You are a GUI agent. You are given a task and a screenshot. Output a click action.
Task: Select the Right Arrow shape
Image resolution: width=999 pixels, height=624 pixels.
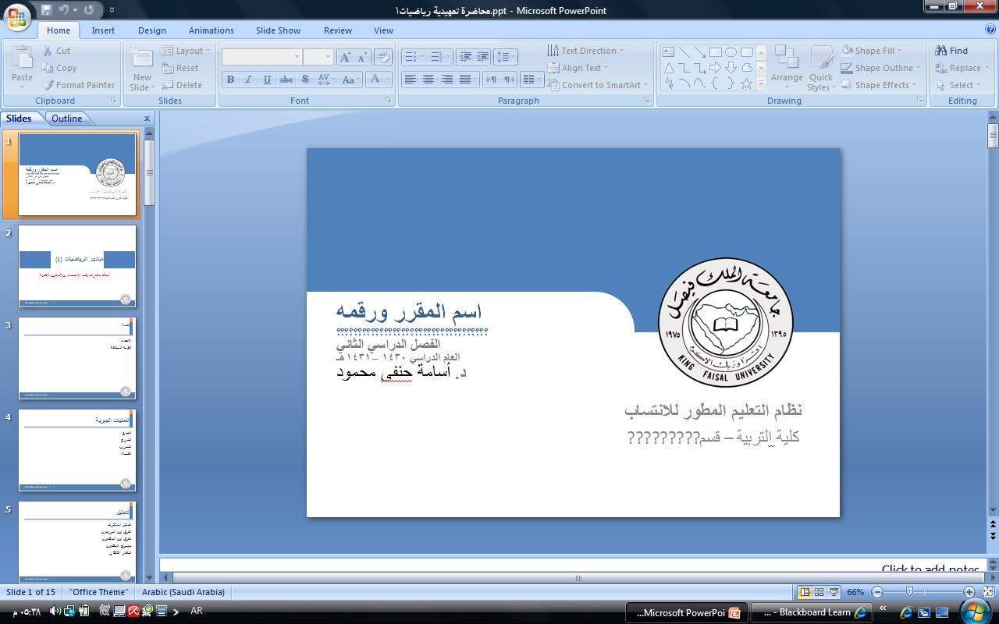point(715,68)
